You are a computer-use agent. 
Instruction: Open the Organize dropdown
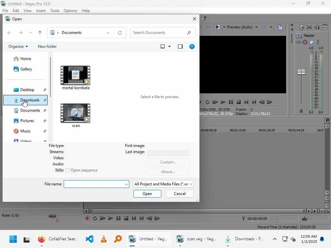click(18, 46)
